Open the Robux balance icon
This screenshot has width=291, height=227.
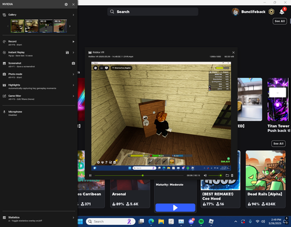click(271, 12)
